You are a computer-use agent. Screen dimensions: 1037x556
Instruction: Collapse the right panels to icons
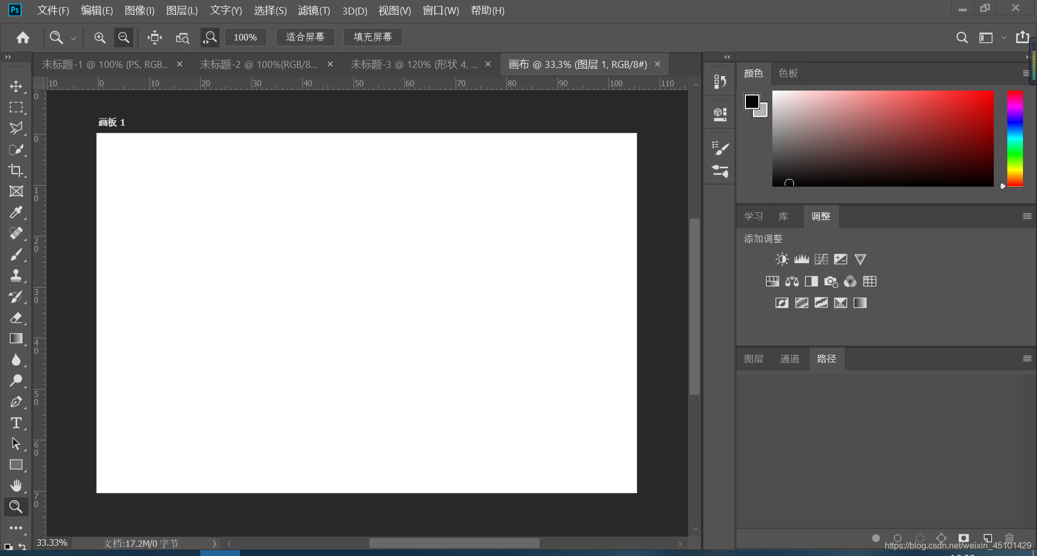(x=1027, y=57)
